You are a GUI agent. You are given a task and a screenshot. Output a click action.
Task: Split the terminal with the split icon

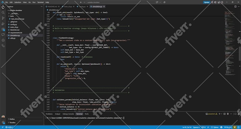(225, 114)
